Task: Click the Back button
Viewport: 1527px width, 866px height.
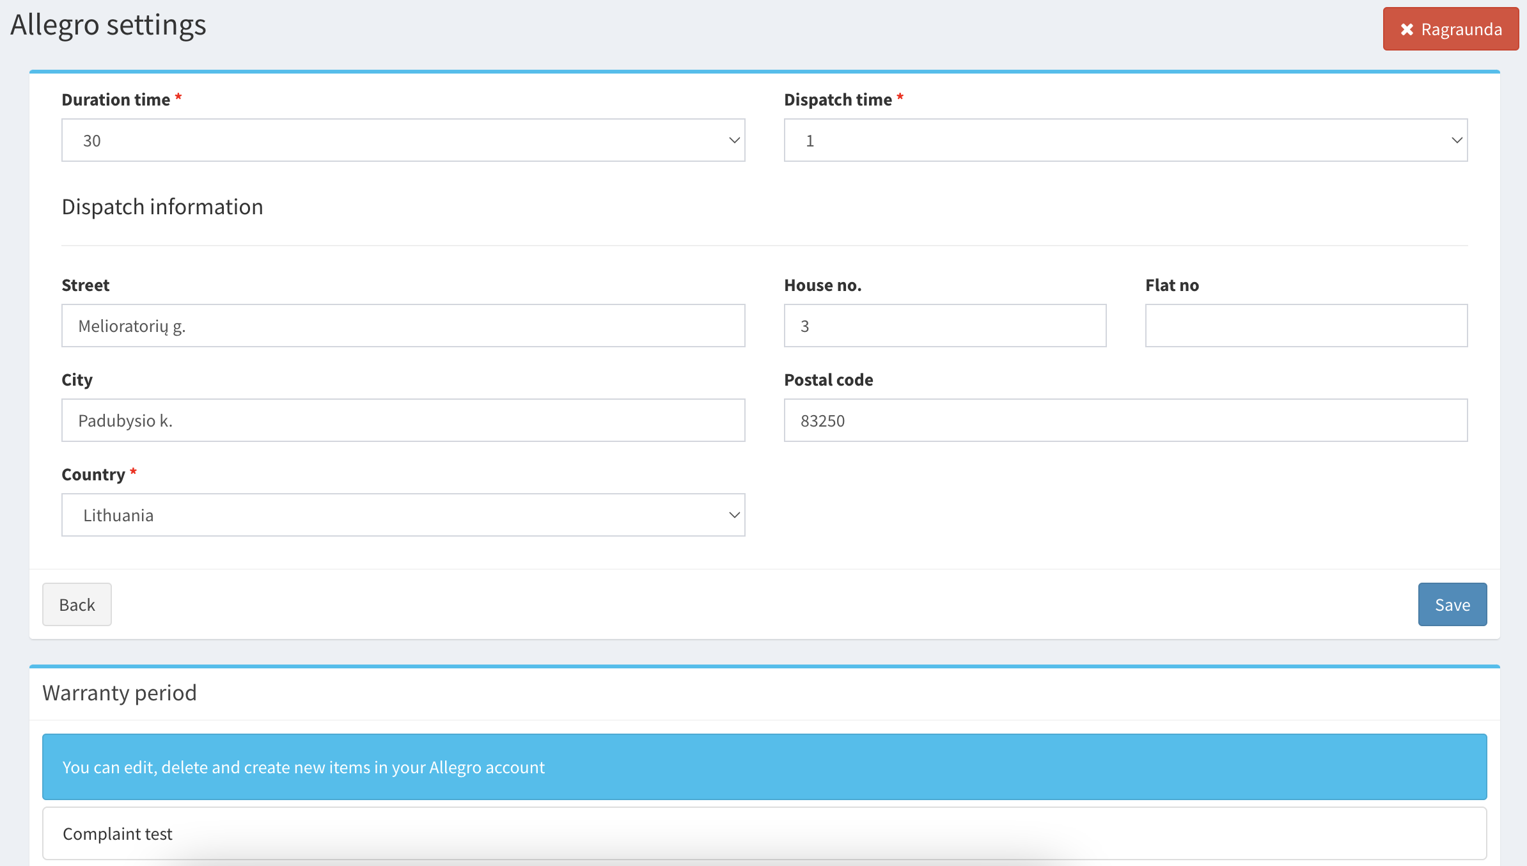Action: pos(77,604)
